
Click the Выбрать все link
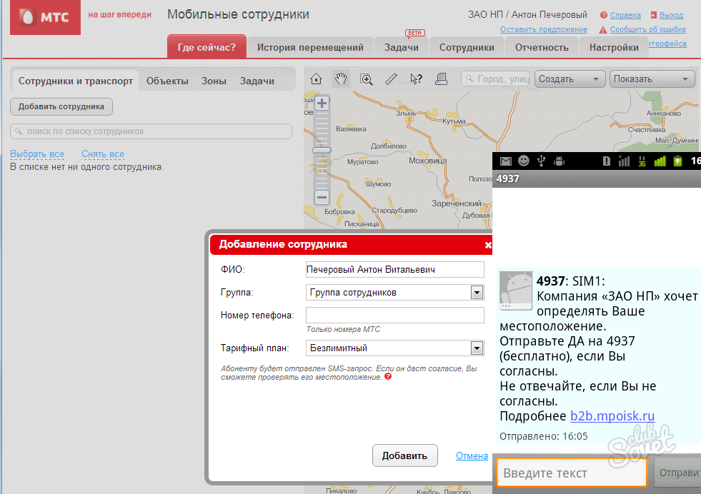coord(37,154)
